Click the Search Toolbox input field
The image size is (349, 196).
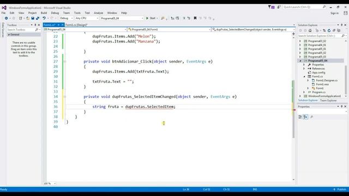point(21,29)
